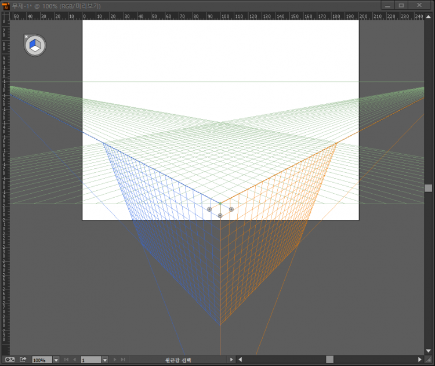Click the document title tab 무제-1
This screenshot has width=435, height=366.
click(x=57, y=5)
